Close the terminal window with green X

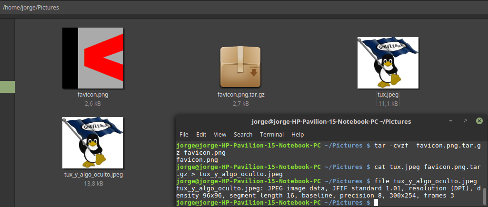(x=479, y=121)
